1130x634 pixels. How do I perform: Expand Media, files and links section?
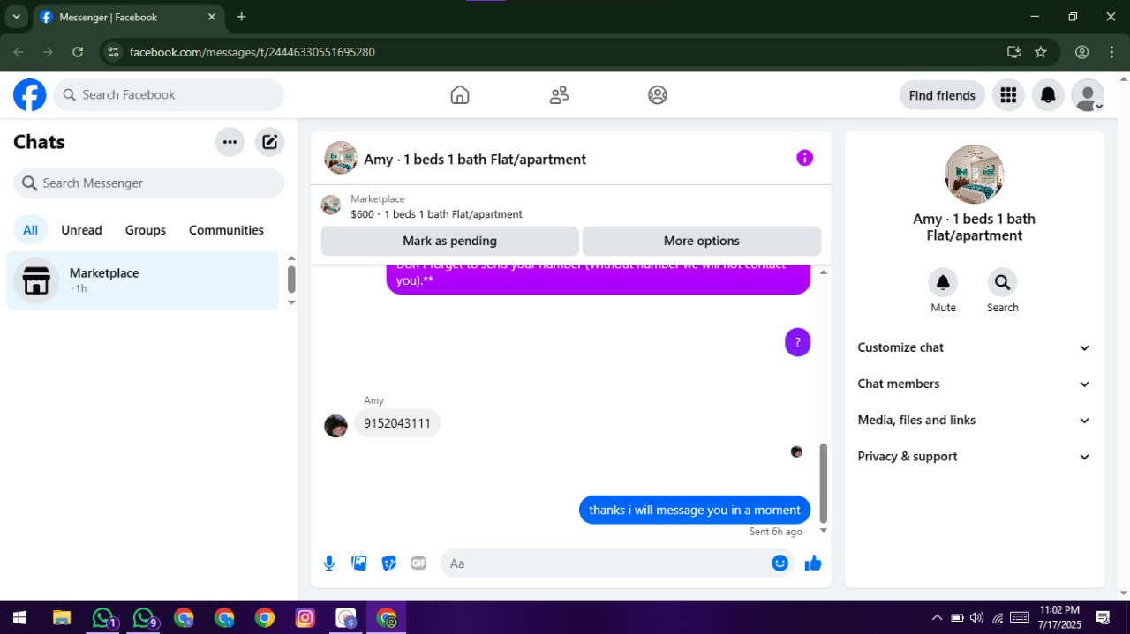[974, 420]
